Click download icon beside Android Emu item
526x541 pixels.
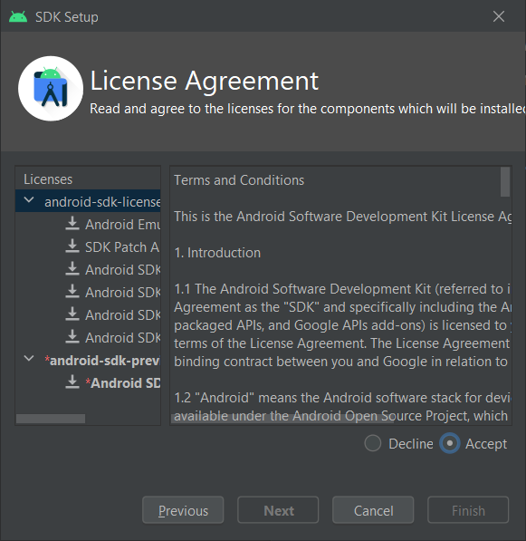point(72,223)
